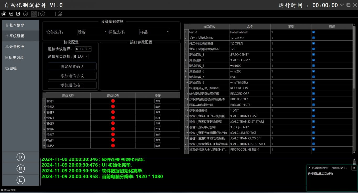Click the 运行时间 timer display
Image resolution: width=358 pixels, height=193 pixels.
pyautogui.click(x=308, y=5)
